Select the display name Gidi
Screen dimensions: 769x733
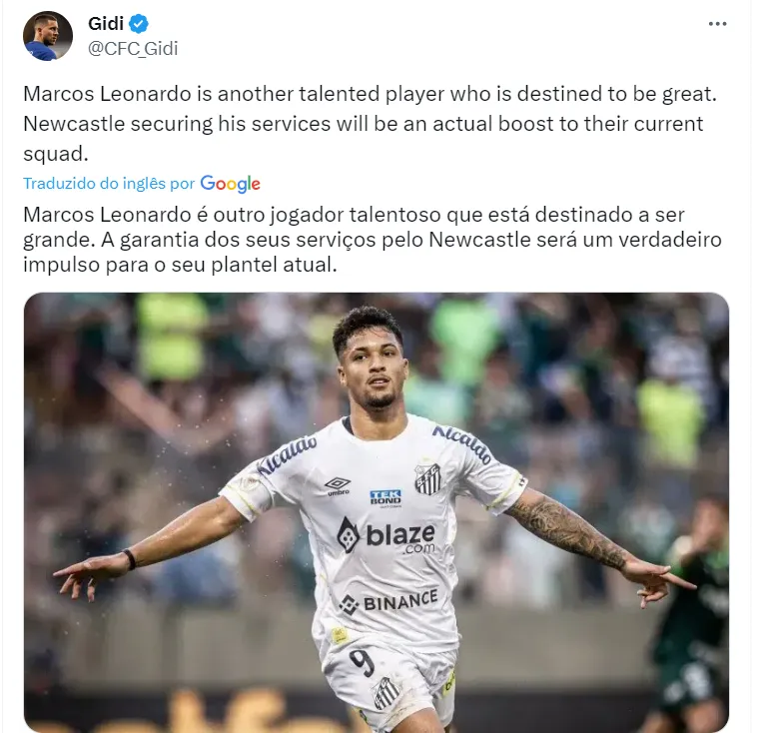tap(106, 24)
